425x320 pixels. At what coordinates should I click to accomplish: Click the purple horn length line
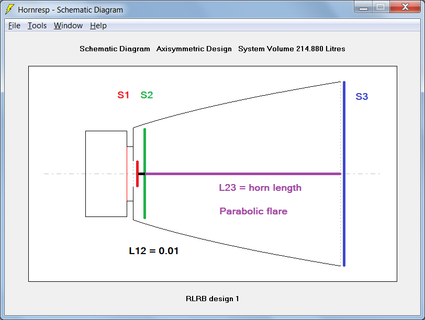(x=243, y=174)
